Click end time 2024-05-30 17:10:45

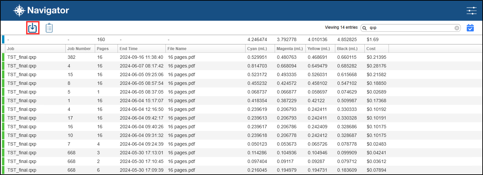(x=141, y=161)
